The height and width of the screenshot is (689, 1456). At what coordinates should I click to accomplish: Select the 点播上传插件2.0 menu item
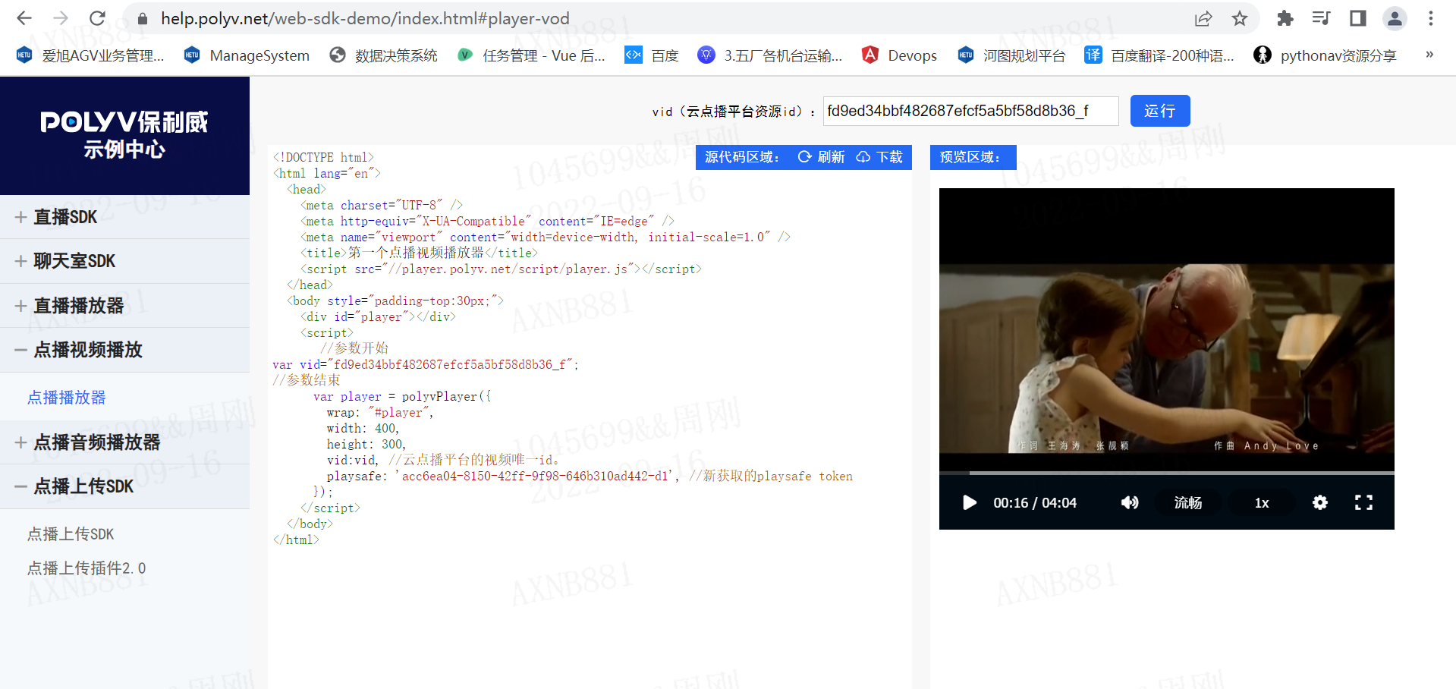point(86,568)
